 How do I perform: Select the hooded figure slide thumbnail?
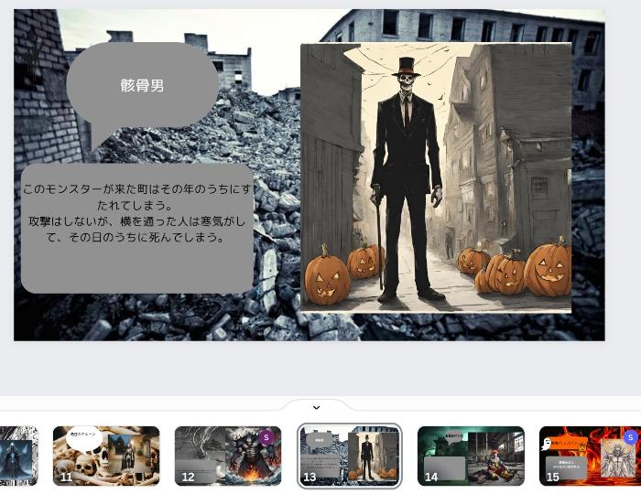pos(19,456)
